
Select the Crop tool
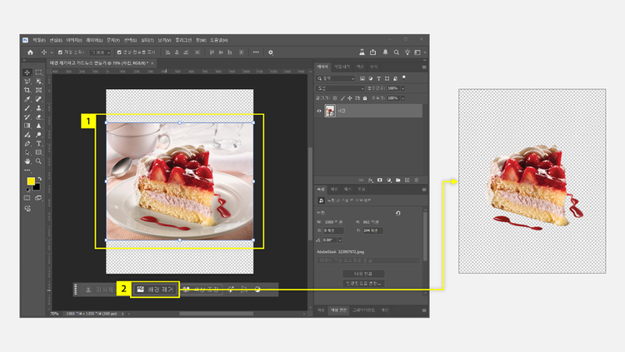click(27, 90)
